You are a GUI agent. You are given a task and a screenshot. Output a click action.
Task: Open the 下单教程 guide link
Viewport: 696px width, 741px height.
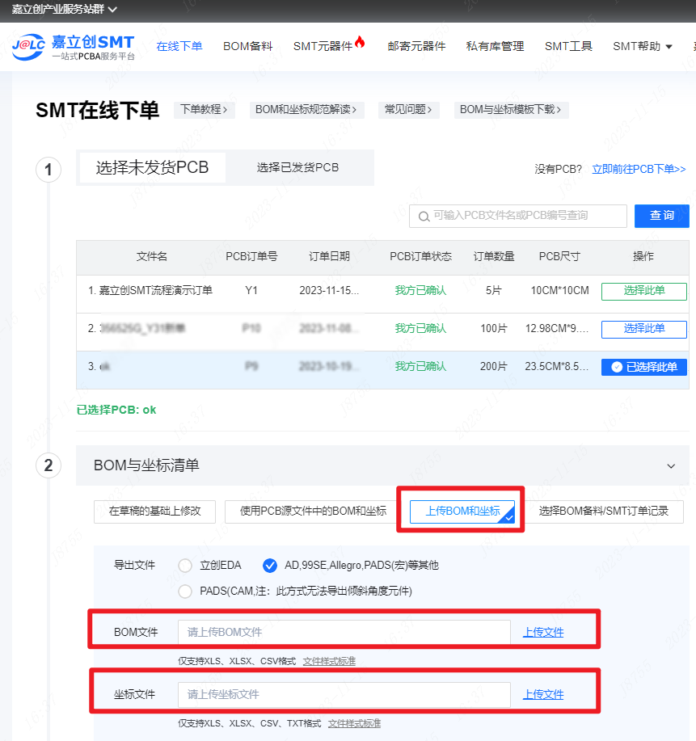pyautogui.click(x=204, y=109)
